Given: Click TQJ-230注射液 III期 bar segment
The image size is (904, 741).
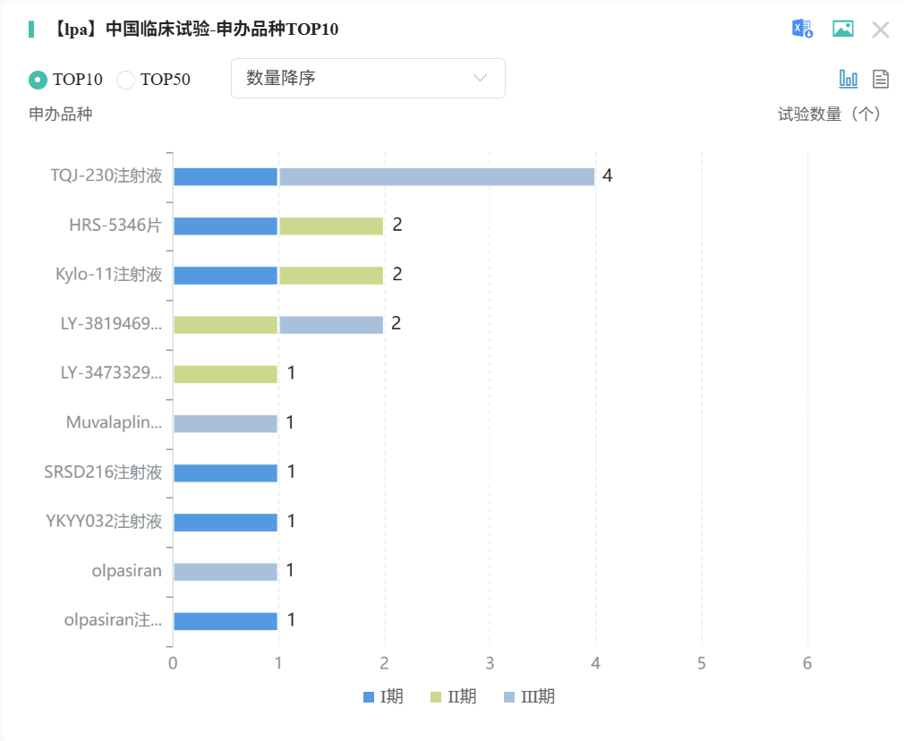Looking at the screenshot, I should click(x=437, y=176).
